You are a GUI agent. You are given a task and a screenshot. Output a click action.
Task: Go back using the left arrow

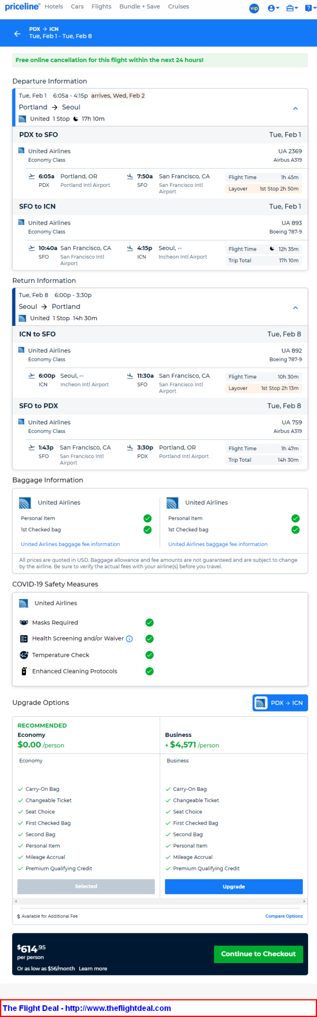(18, 34)
